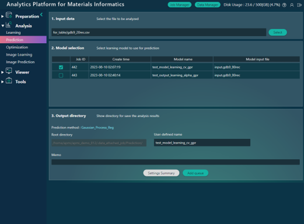Click the 2023-08-10 02:07:19 create time cell
This screenshot has width=304, height=224.
pyautogui.click(x=120, y=67)
